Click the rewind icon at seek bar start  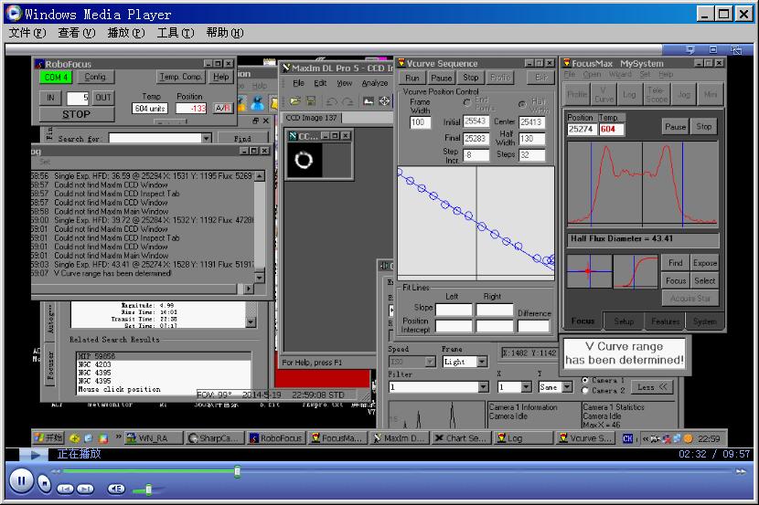56,471
